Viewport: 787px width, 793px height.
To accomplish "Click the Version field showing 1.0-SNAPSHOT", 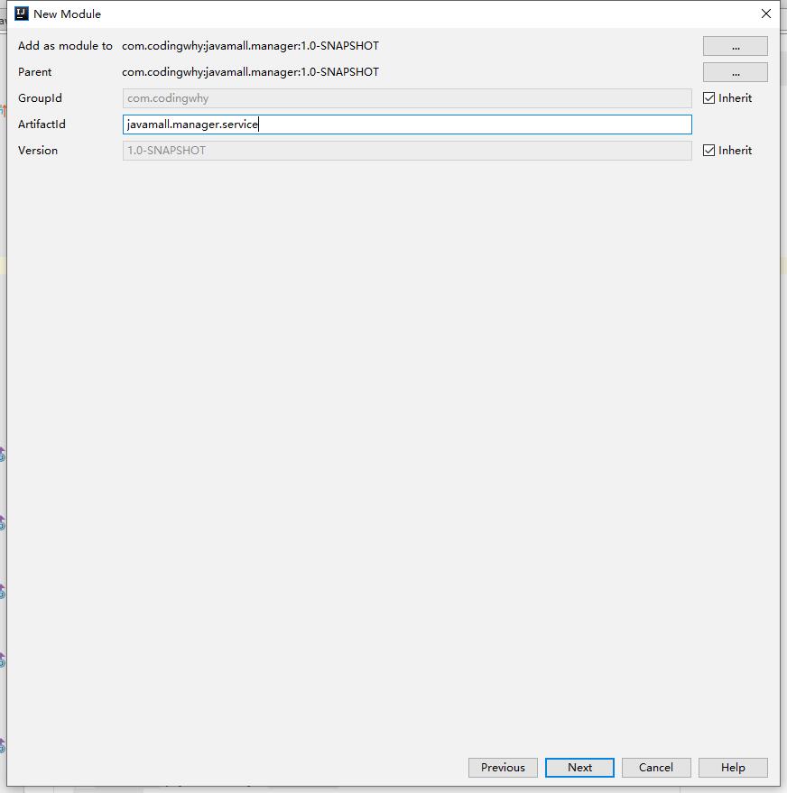I will (406, 151).
